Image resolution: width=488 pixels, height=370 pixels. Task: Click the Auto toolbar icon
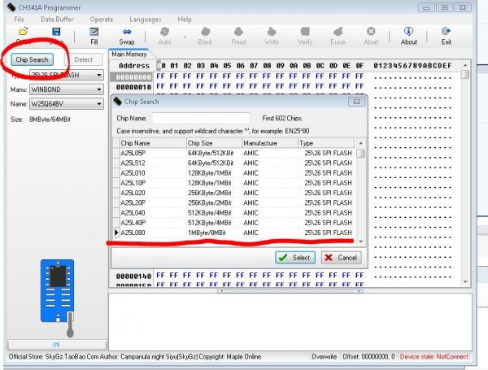pos(165,36)
